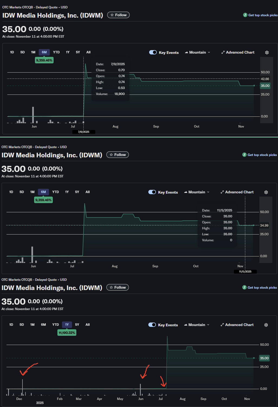Screen dimensions: 278x407
Task: Select 1Y range in third chart
Action: (67, 325)
